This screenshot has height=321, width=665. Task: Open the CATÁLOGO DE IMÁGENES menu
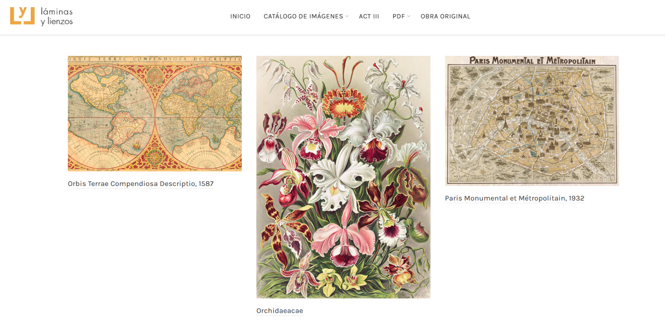[303, 16]
